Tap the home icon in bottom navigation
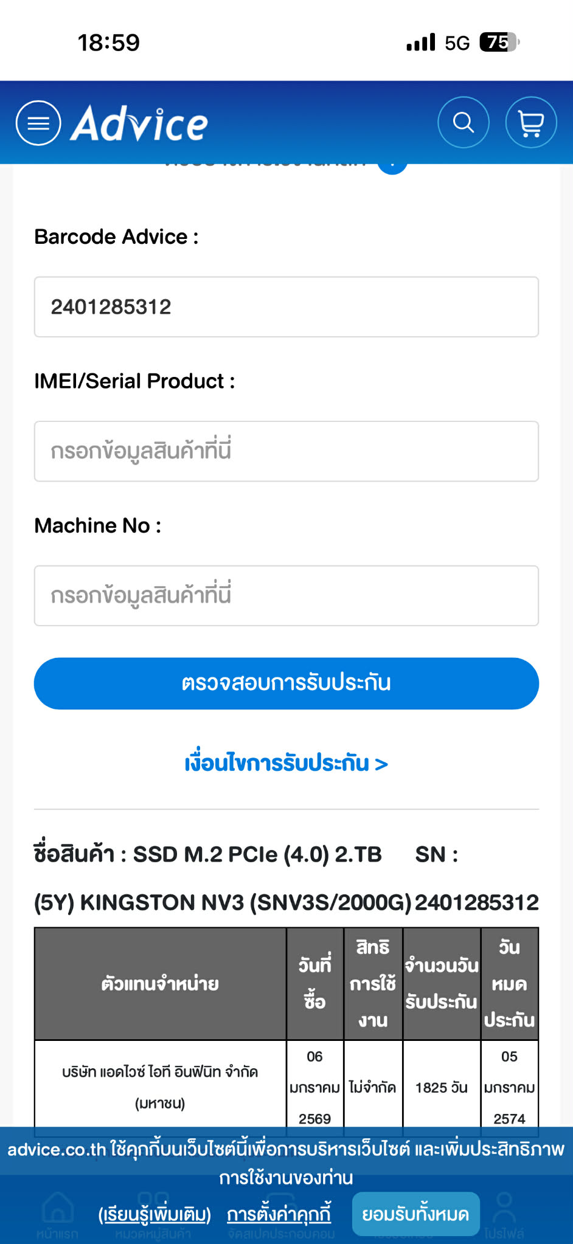Viewport: 573px width, 1244px height. point(57,1211)
